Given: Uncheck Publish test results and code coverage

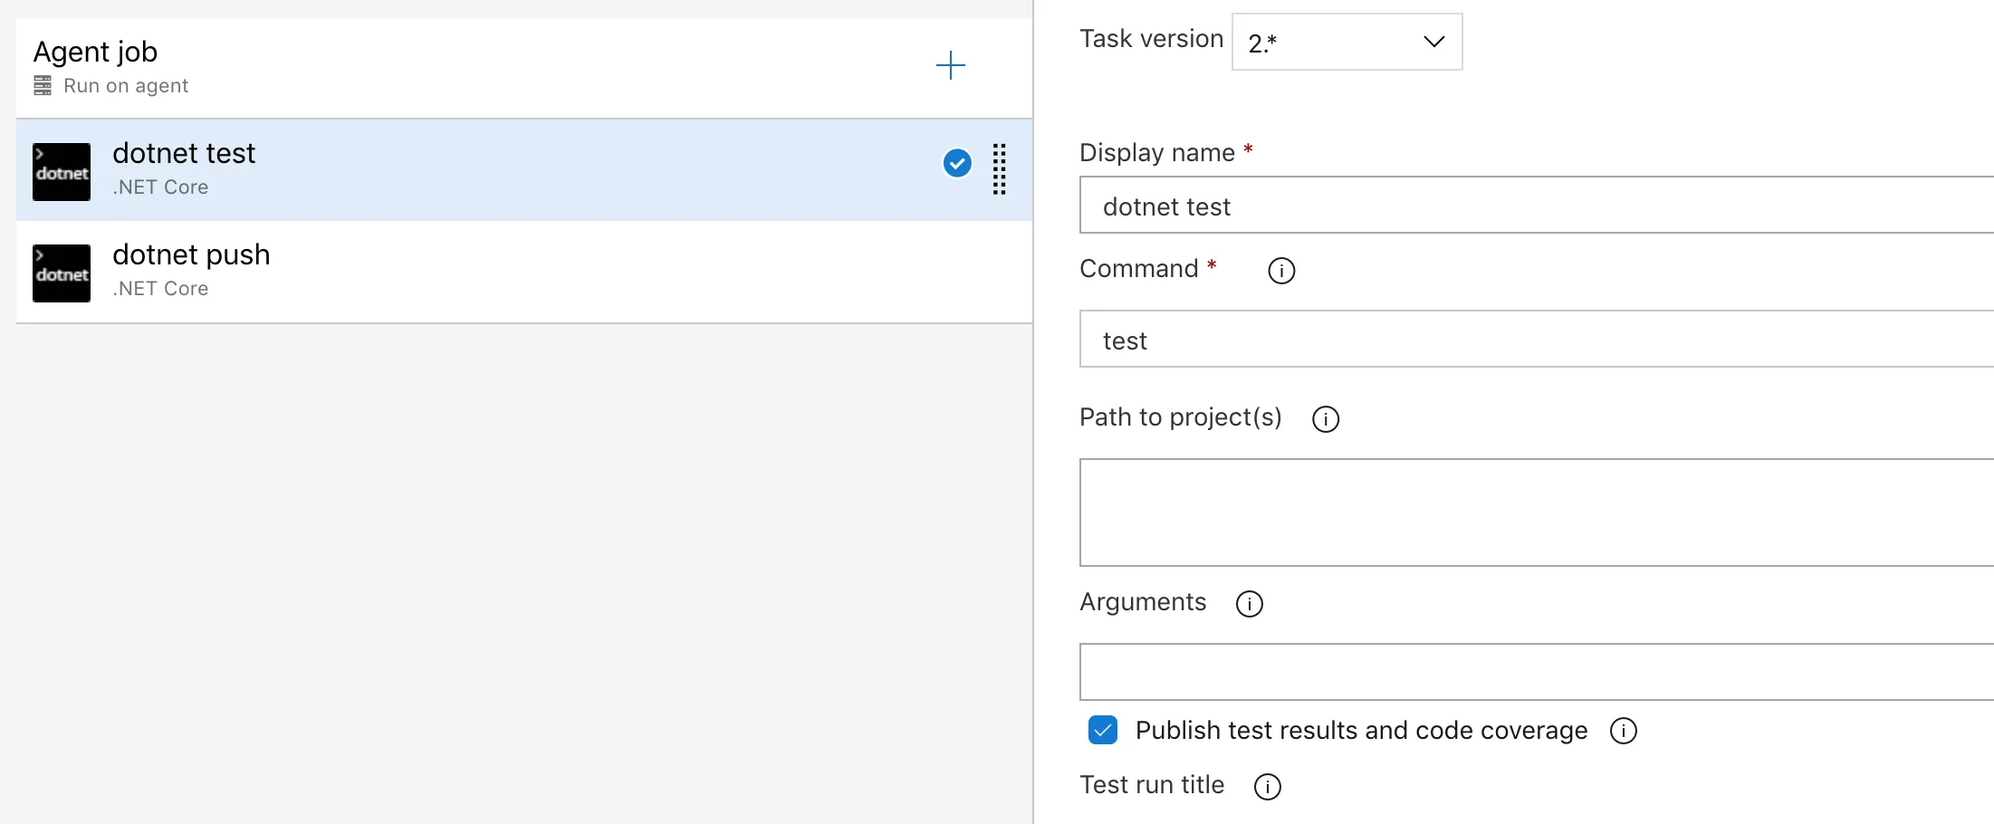Looking at the screenshot, I should [1103, 730].
